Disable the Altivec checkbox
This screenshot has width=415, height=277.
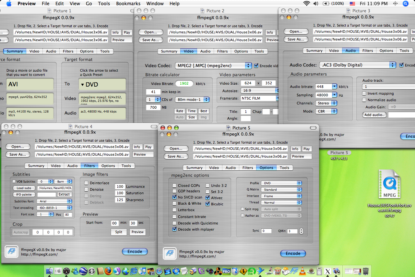click(208, 198)
